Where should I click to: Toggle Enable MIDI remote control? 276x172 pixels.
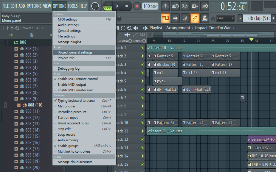(x=84, y=79)
